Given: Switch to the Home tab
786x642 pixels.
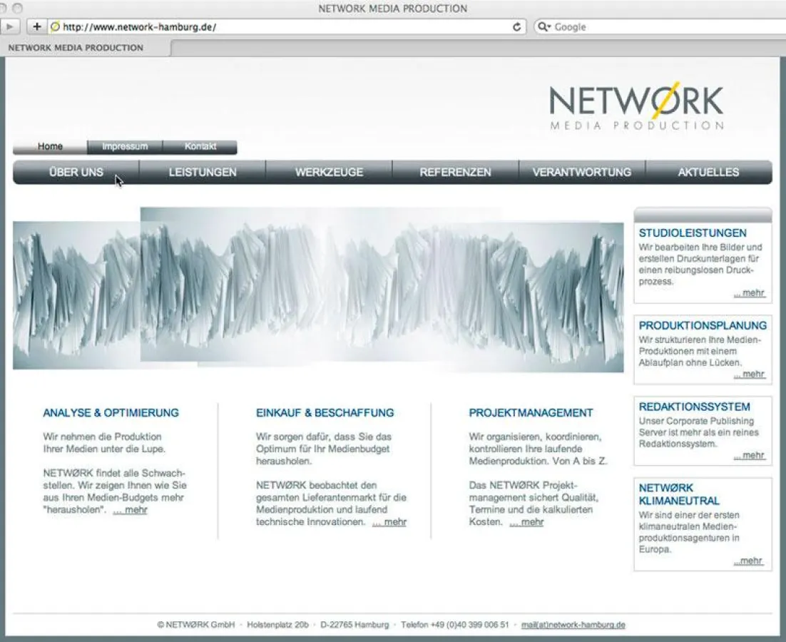Looking at the screenshot, I should [49, 147].
